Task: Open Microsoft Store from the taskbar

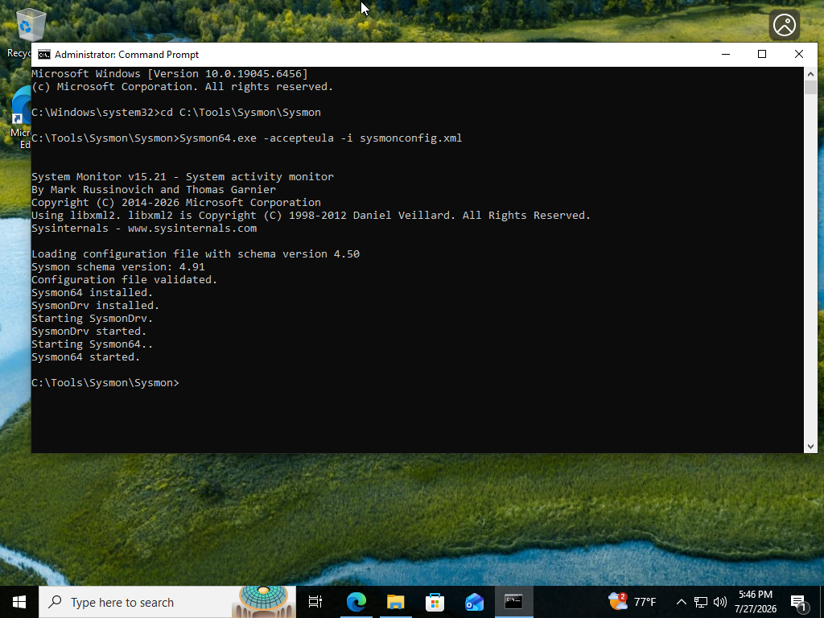Action: click(435, 602)
